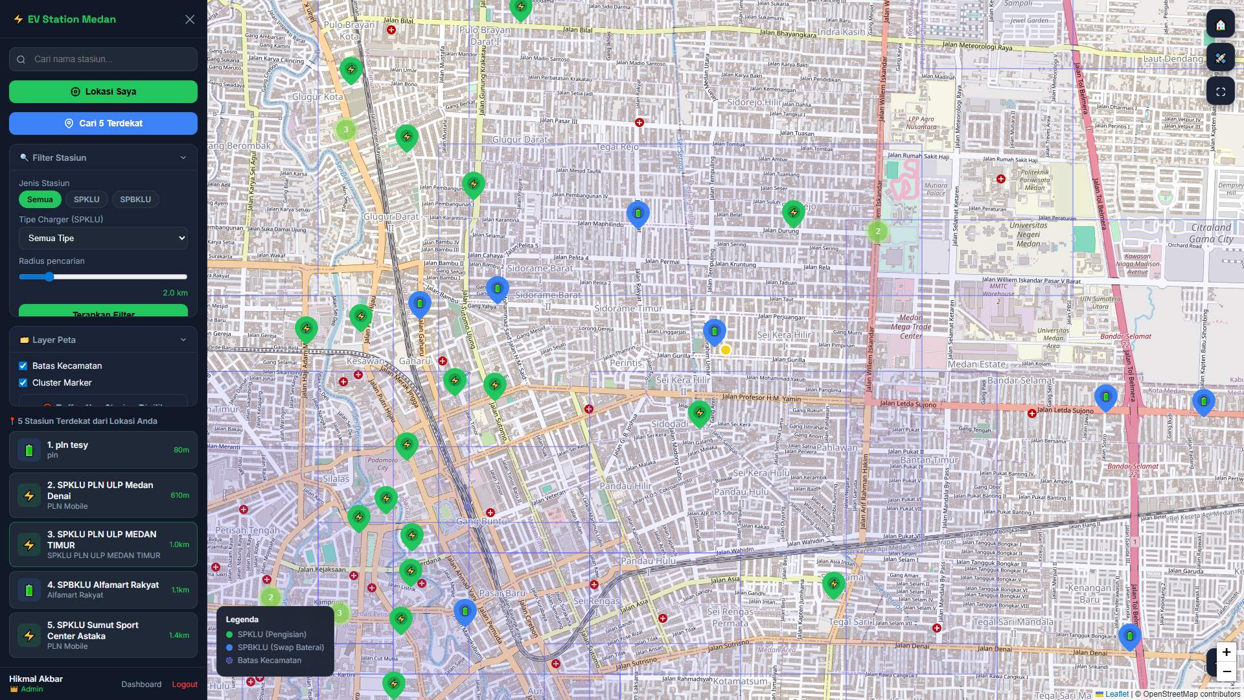The width and height of the screenshot is (1244, 700).
Task: Click the radius pencarian slider handle
Action: [49, 277]
